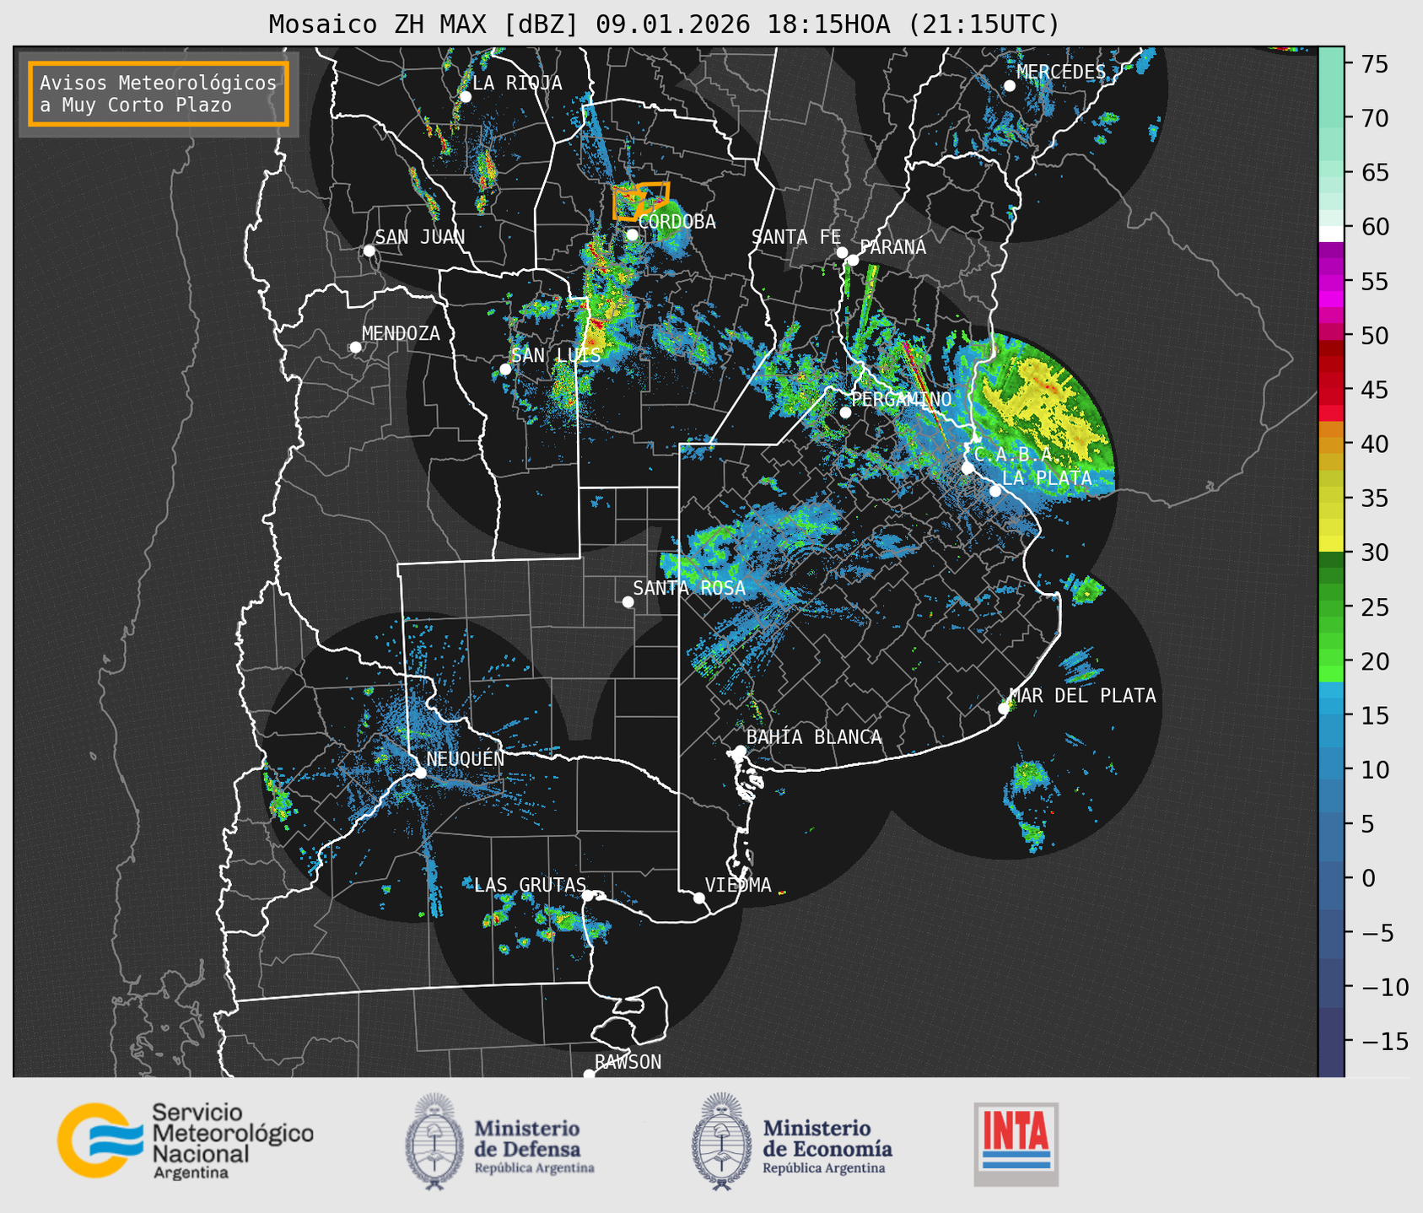Click the Córdoba city marker dot
Viewport: 1423px width, 1213px height.
coord(632,235)
